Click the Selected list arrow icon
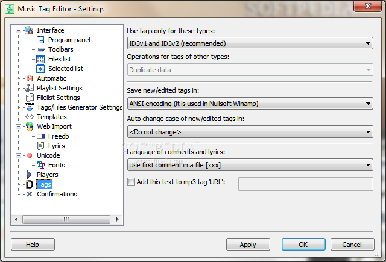 tap(40, 69)
